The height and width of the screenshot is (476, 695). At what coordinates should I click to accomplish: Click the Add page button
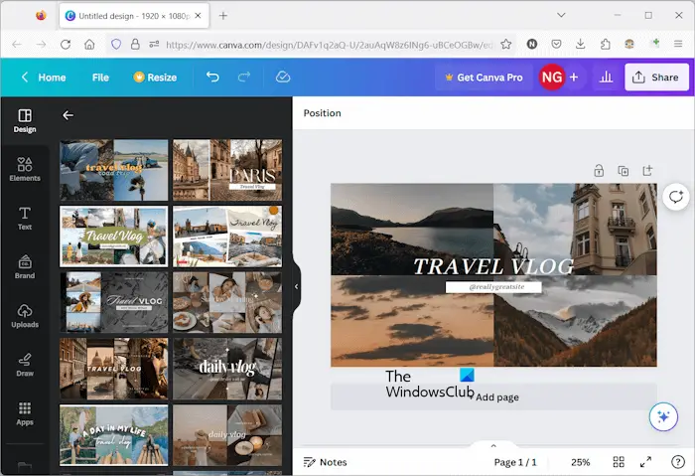tap(493, 397)
